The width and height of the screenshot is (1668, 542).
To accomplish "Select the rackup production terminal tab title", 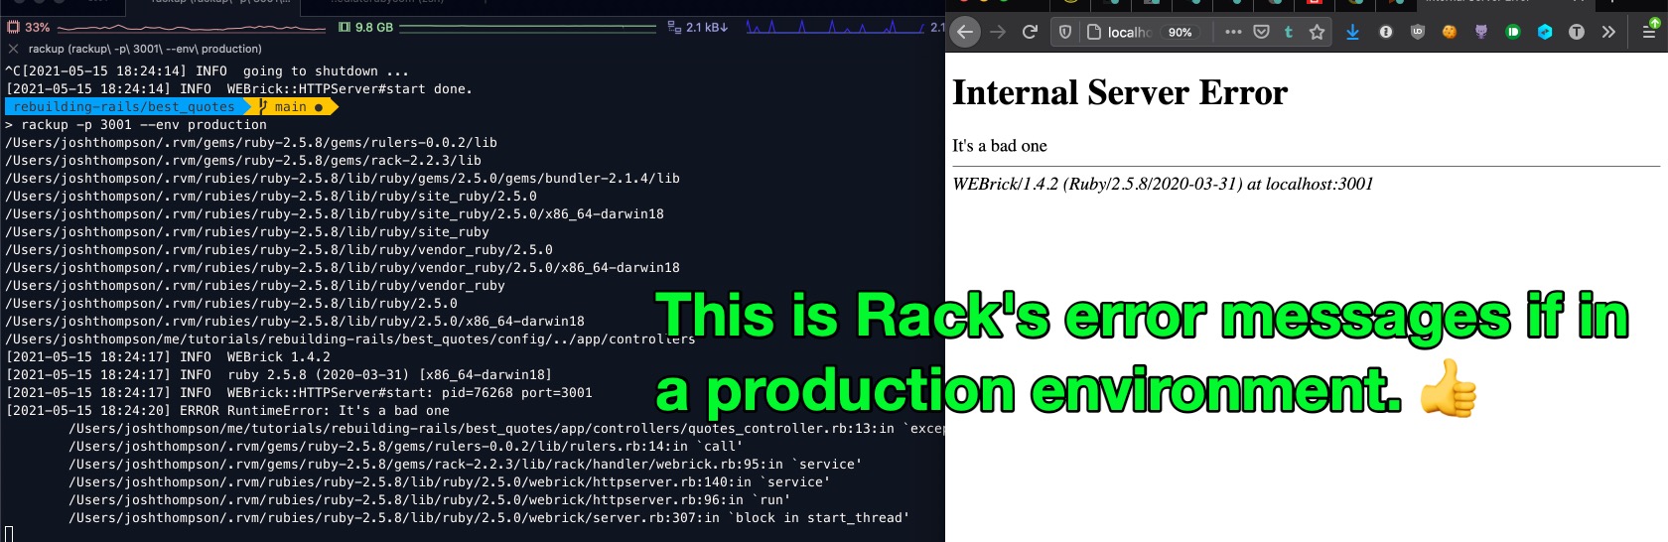I will click(x=145, y=49).
